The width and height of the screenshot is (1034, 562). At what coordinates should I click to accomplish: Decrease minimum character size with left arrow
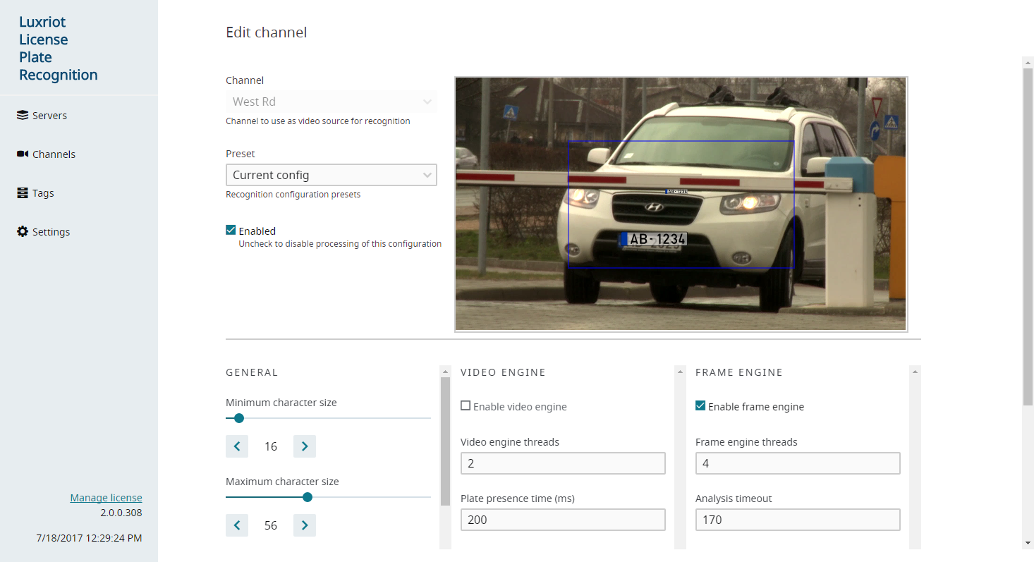(x=237, y=446)
